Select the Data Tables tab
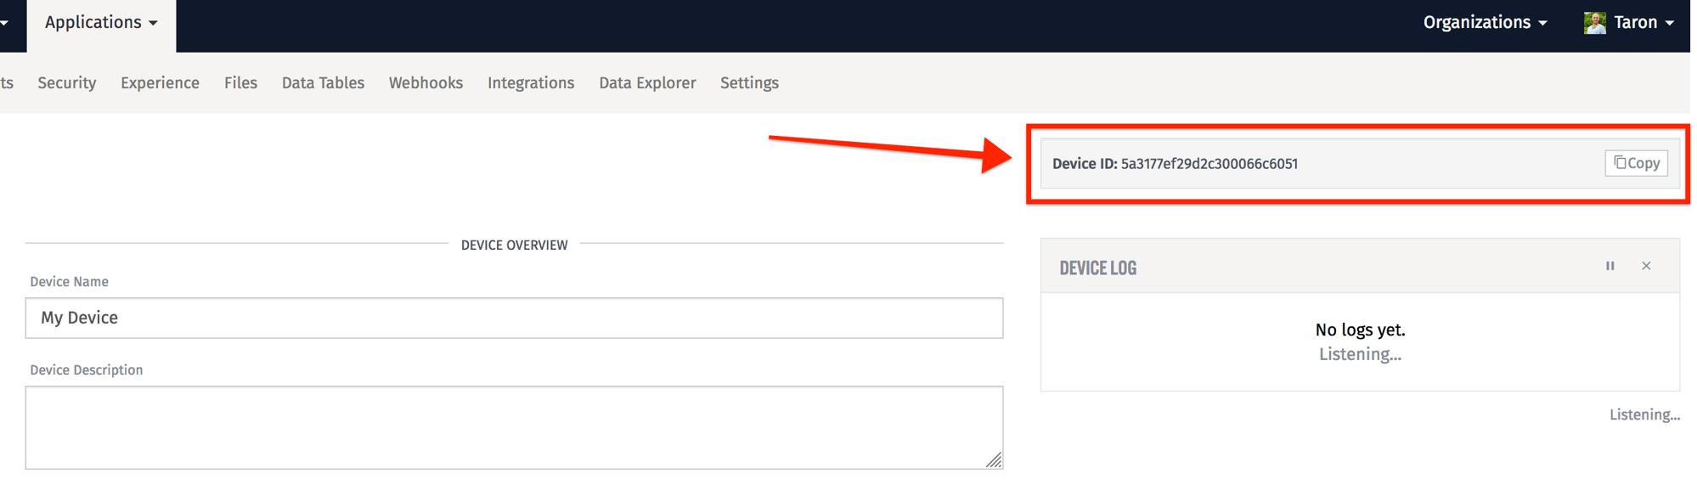1697x502 pixels. 323,83
